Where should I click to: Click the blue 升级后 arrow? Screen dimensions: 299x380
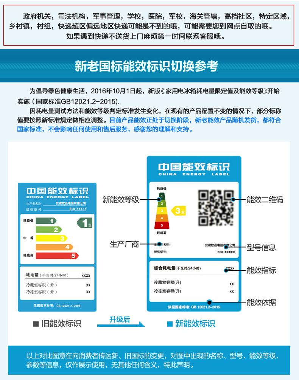coord(121,322)
